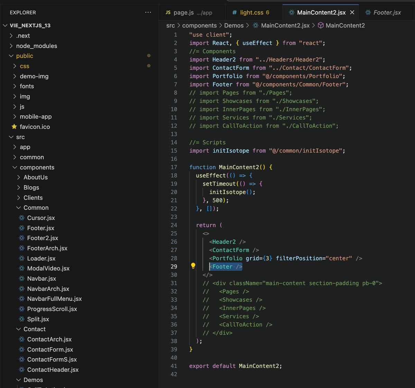
Task: Click the React icon beside NavbarFullMenu.jsx
Action: coord(22,299)
